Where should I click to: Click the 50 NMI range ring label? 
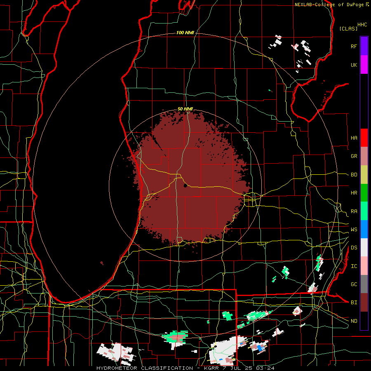[x=185, y=109]
